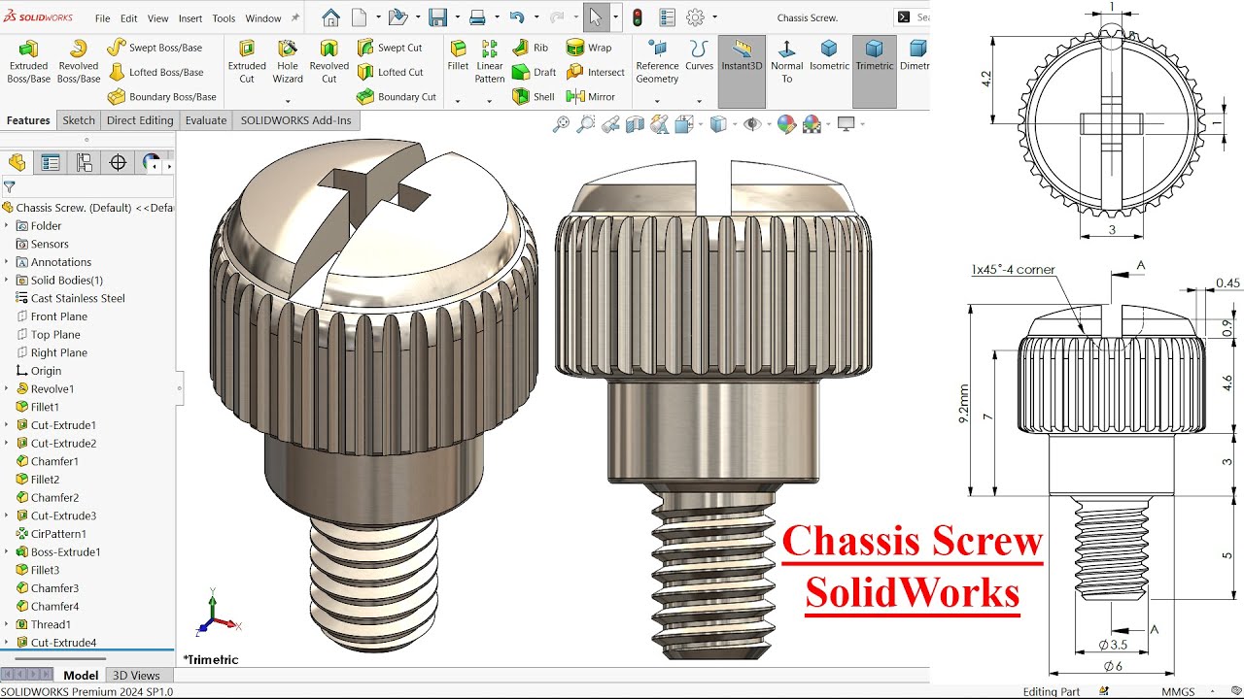This screenshot has width=1244, height=699.
Task: Expand the Boss-Extrude1 feature
Action: pyautogui.click(x=7, y=551)
